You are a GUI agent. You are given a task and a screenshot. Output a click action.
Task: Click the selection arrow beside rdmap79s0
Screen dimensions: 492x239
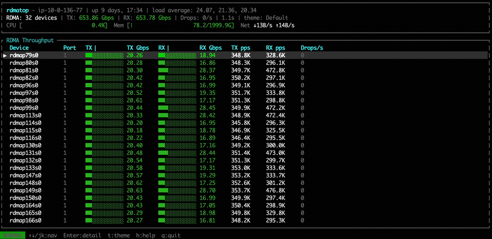click(5, 56)
